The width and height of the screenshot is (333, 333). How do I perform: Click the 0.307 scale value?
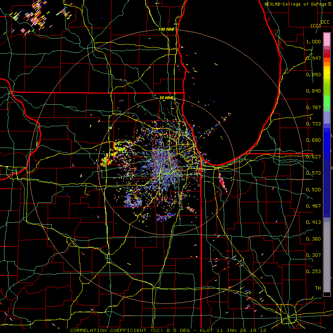tap(313, 255)
